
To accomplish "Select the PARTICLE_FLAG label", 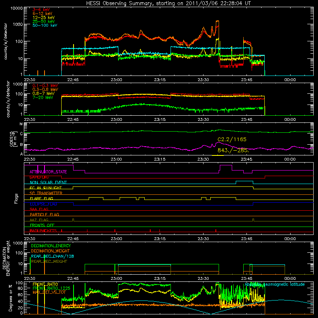I will 45,214.
